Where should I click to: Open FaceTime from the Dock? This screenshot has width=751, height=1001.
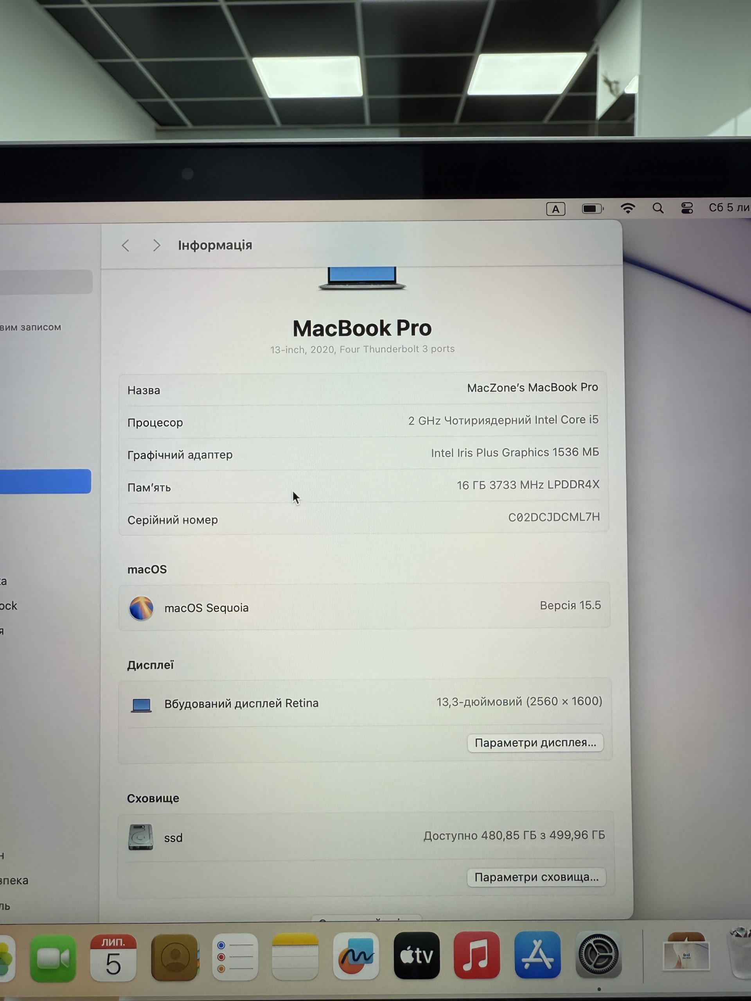53,958
